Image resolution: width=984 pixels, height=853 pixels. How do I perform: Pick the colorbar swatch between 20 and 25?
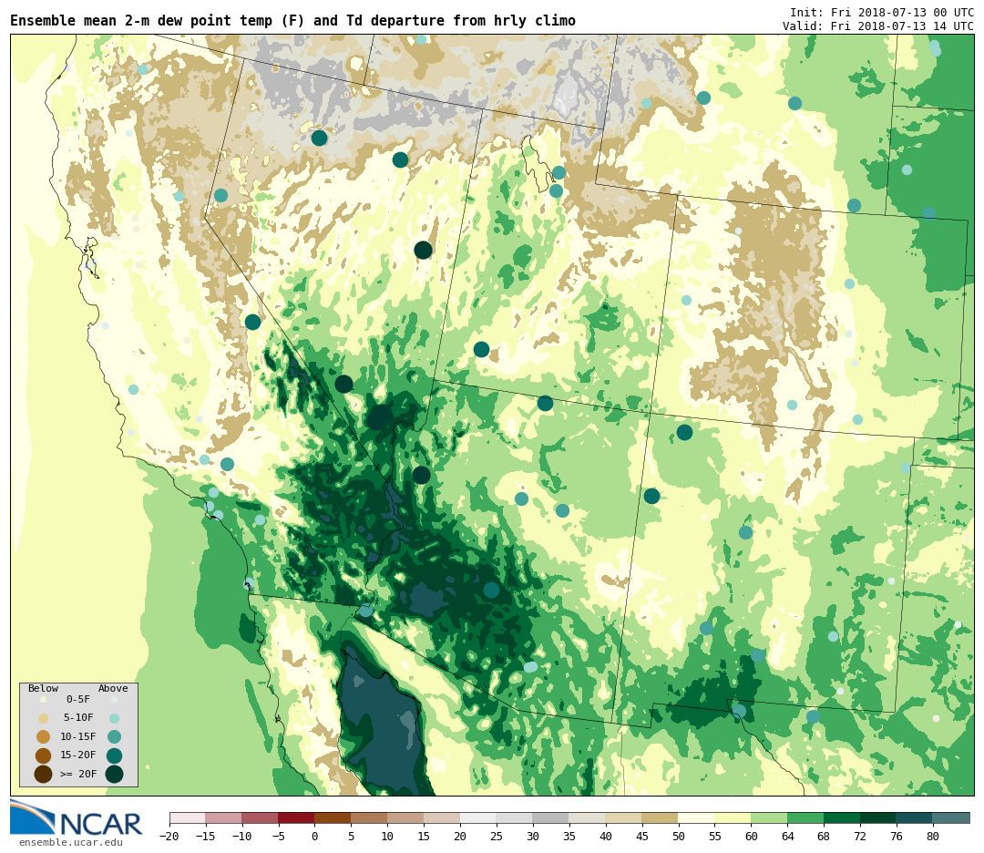(479, 817)
